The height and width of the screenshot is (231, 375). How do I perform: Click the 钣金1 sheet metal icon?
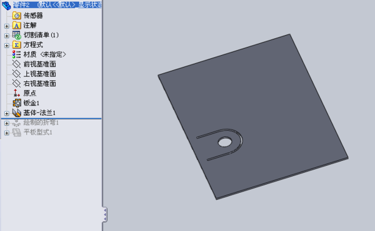point(17,103)
